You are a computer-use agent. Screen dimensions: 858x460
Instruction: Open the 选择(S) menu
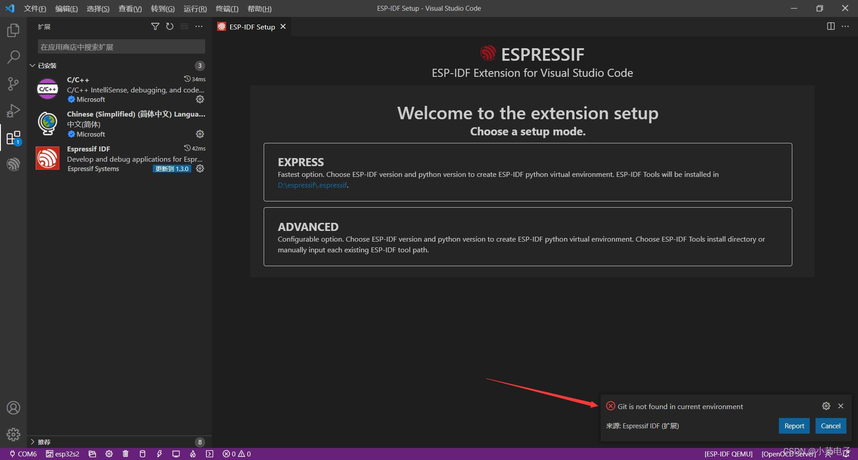98,8
